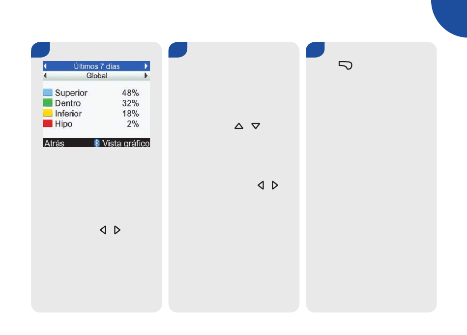Click the green Dentro color swatch
The image size is (467, 335).
(x=48, y=103)
